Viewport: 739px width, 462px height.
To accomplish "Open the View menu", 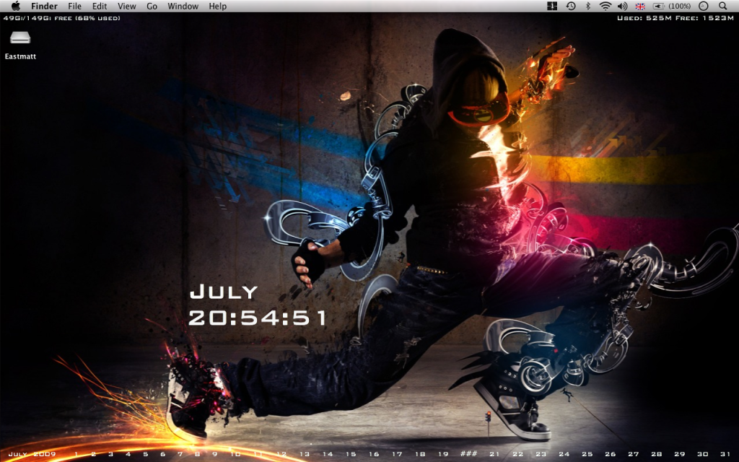I will pyautogui.click(x=127, y=6).
